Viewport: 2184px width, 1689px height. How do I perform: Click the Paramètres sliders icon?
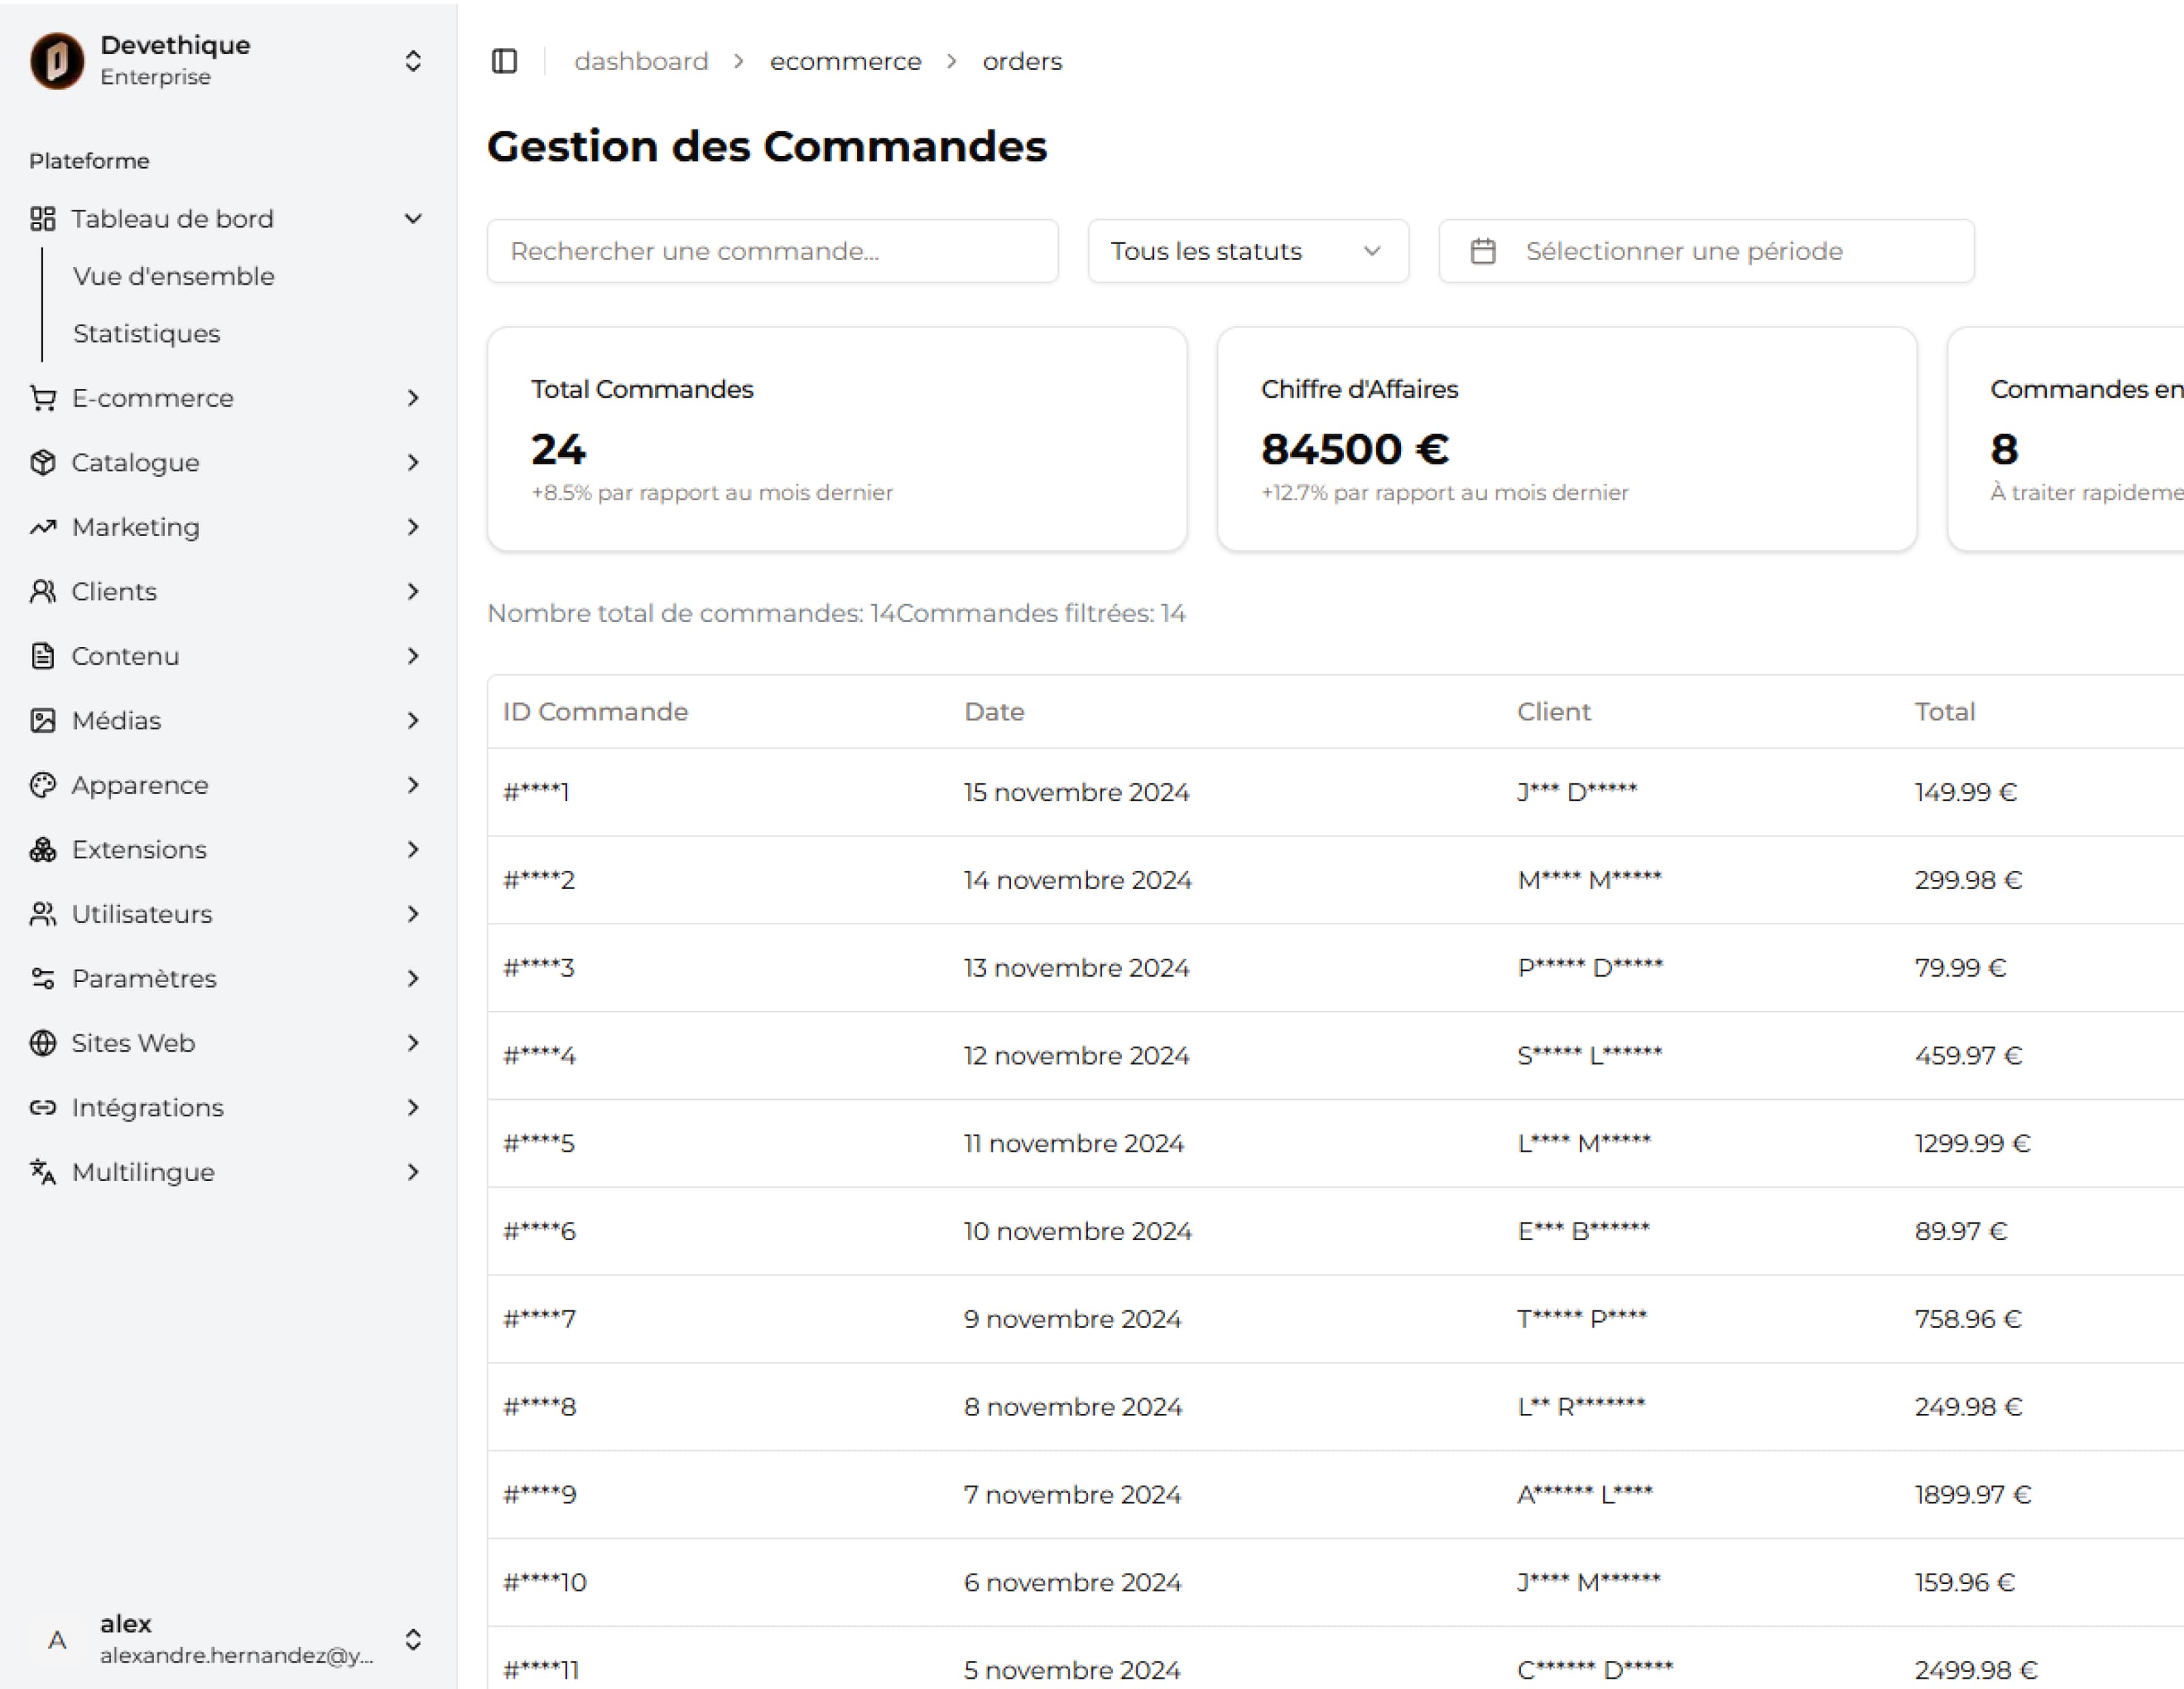42,979
